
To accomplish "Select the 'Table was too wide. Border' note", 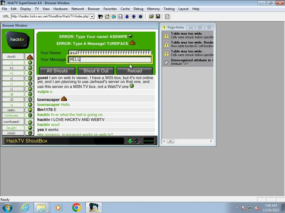I will click(x=188, y=44).
